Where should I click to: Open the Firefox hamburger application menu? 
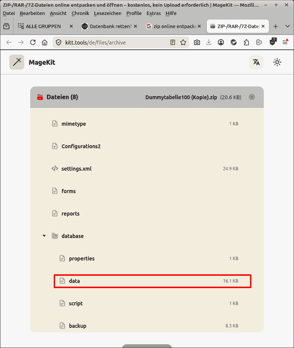pyautogui.click(x=285, y=42)
